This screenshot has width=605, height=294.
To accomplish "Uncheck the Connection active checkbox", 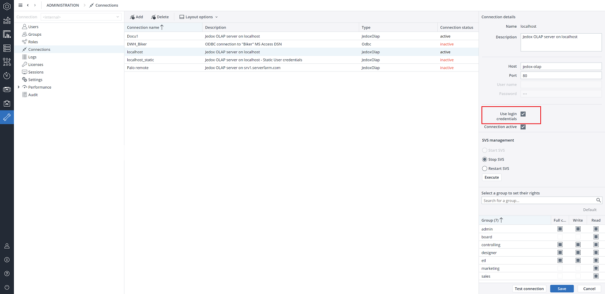I will [x=523, y=127].
